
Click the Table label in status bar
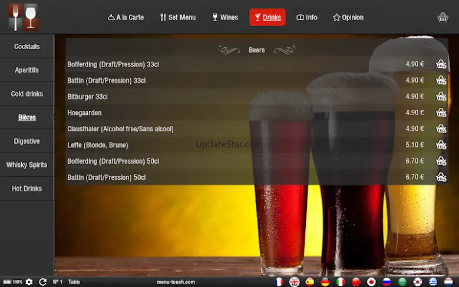[74, 282]
